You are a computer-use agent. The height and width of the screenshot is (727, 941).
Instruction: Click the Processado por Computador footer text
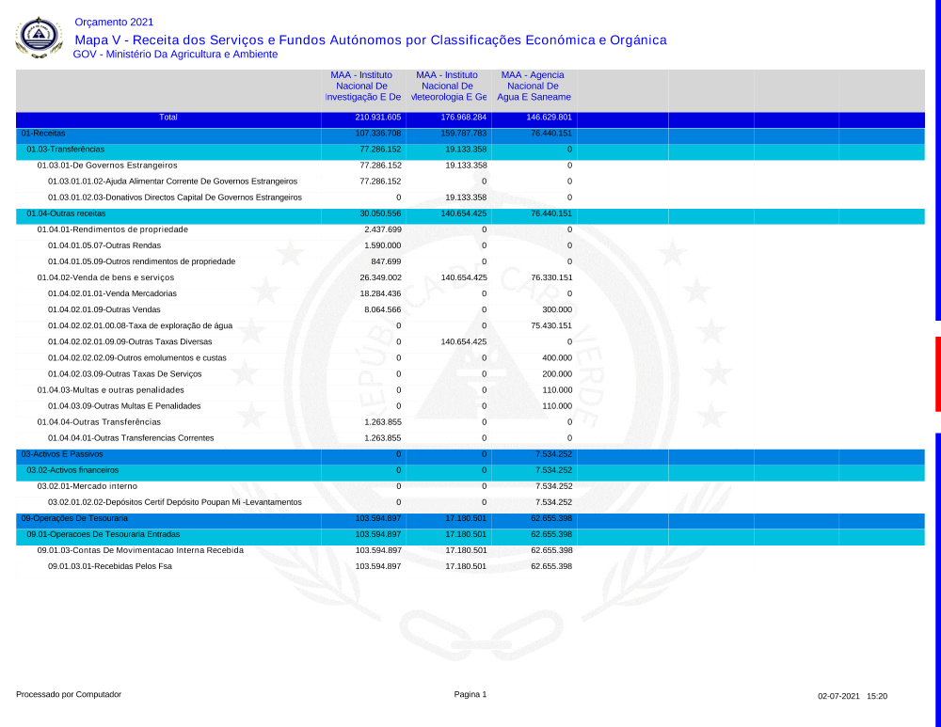[69, 695]
